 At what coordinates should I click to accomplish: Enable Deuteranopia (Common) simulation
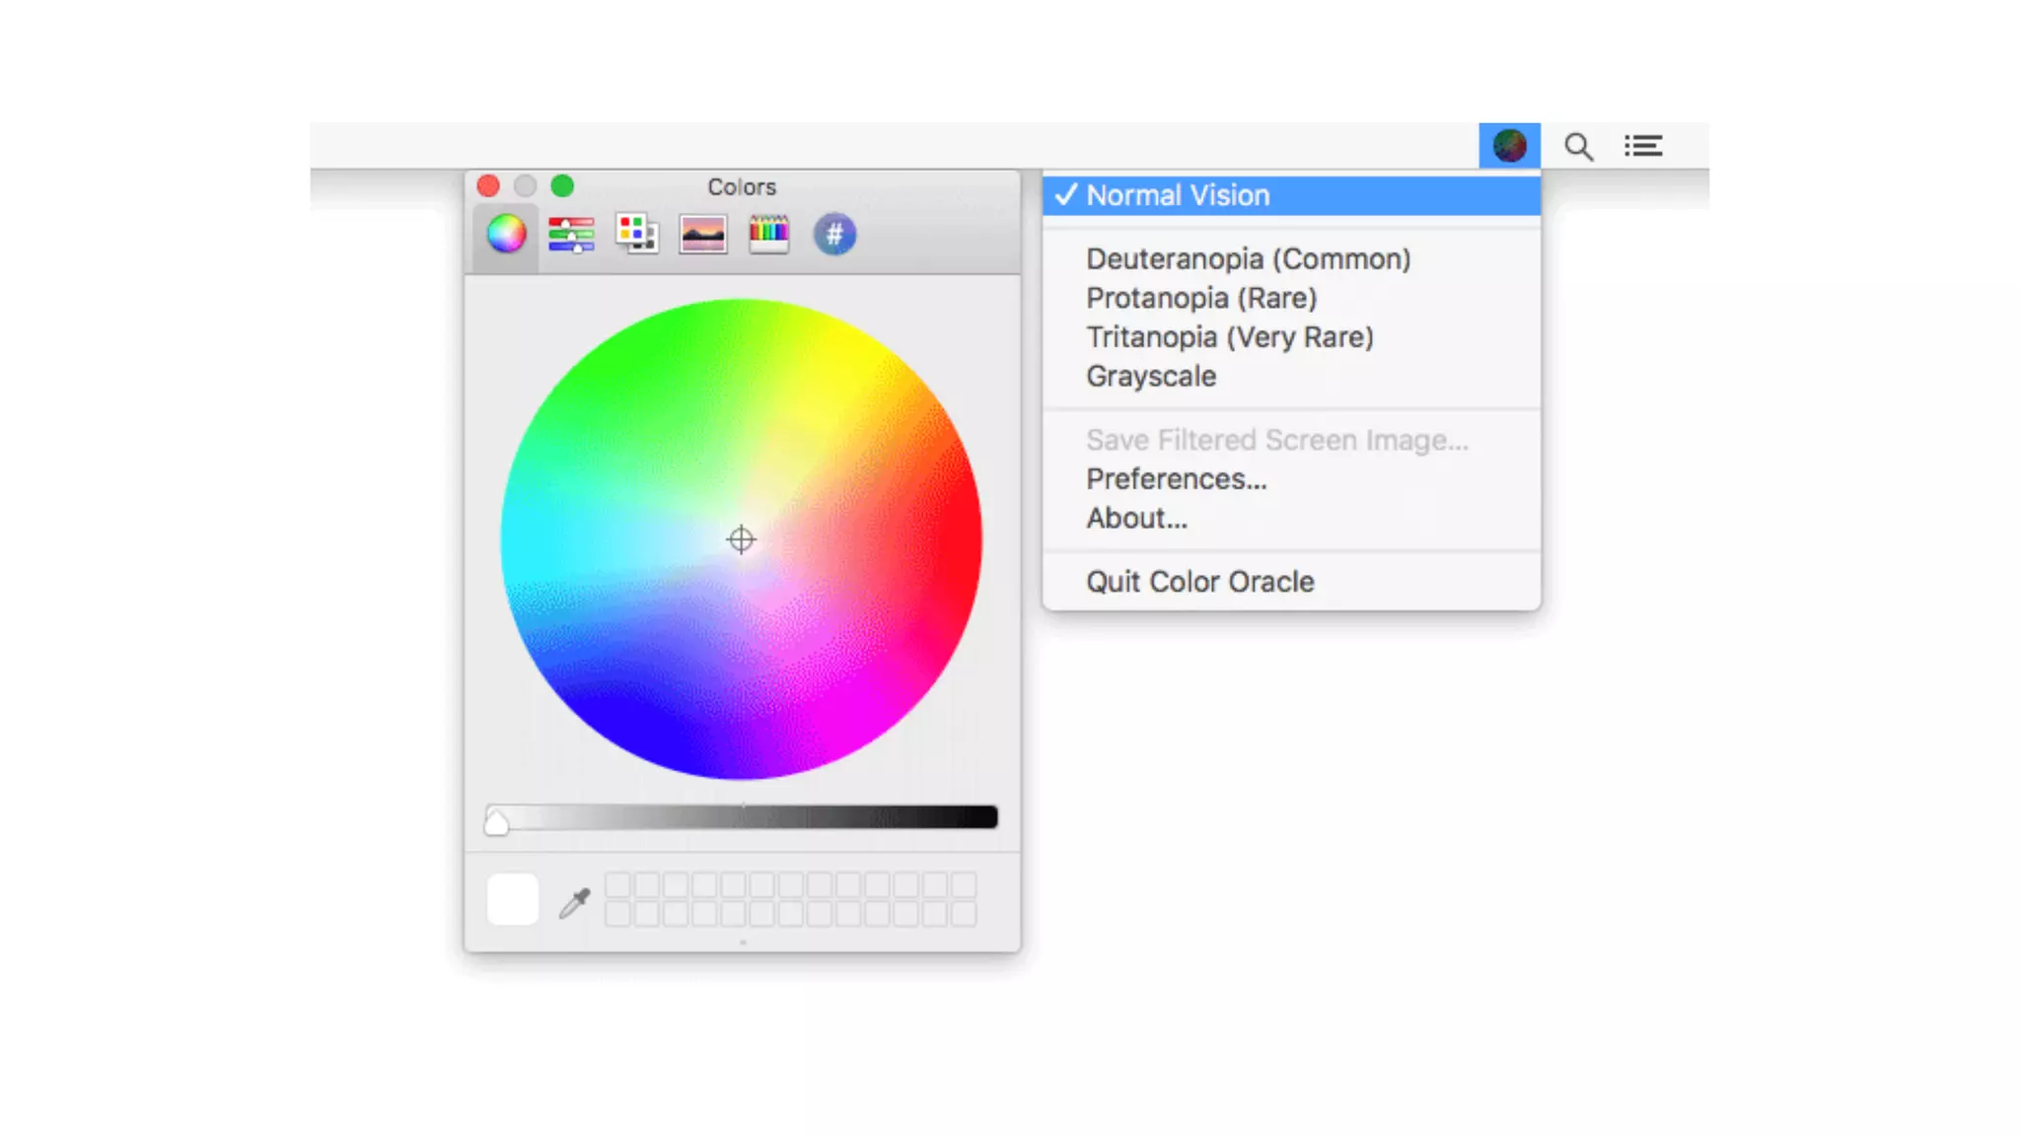click(1248, 259)
